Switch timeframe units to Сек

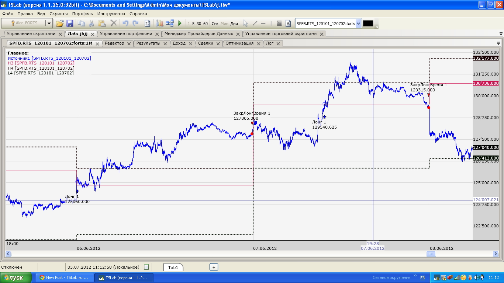point(215,24)
